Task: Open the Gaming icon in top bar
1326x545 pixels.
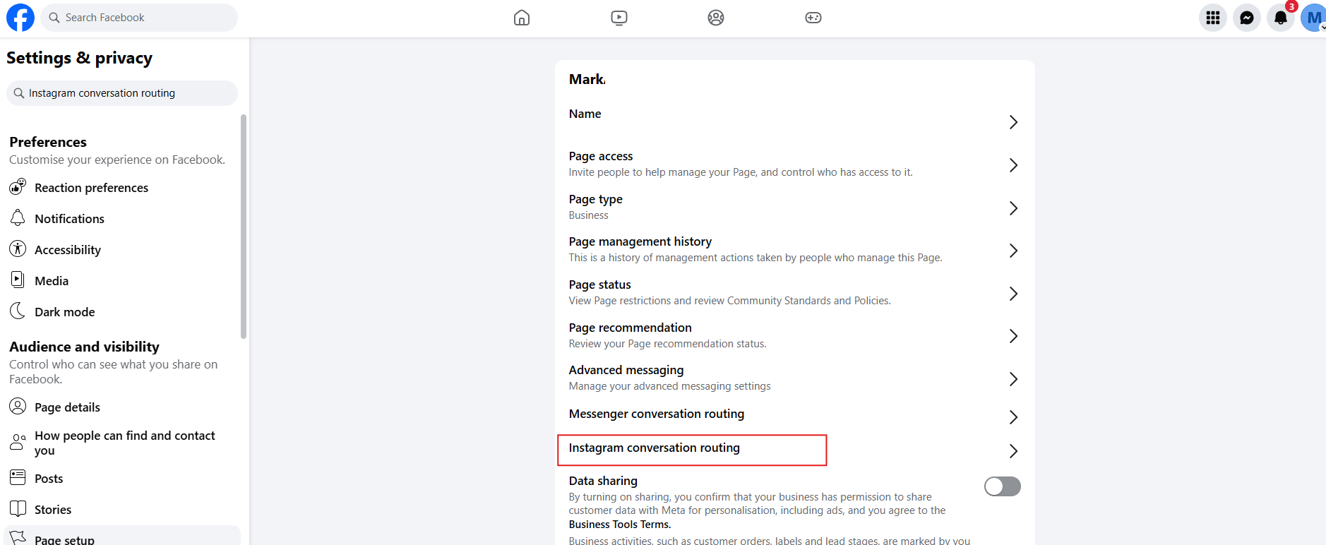Action: pyautogui.click(x=813, y=18)
